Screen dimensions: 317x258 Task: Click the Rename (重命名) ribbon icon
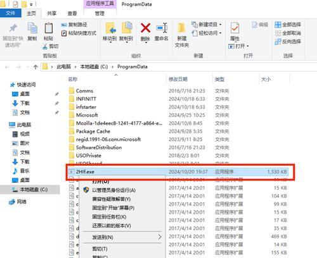(162, 28)
